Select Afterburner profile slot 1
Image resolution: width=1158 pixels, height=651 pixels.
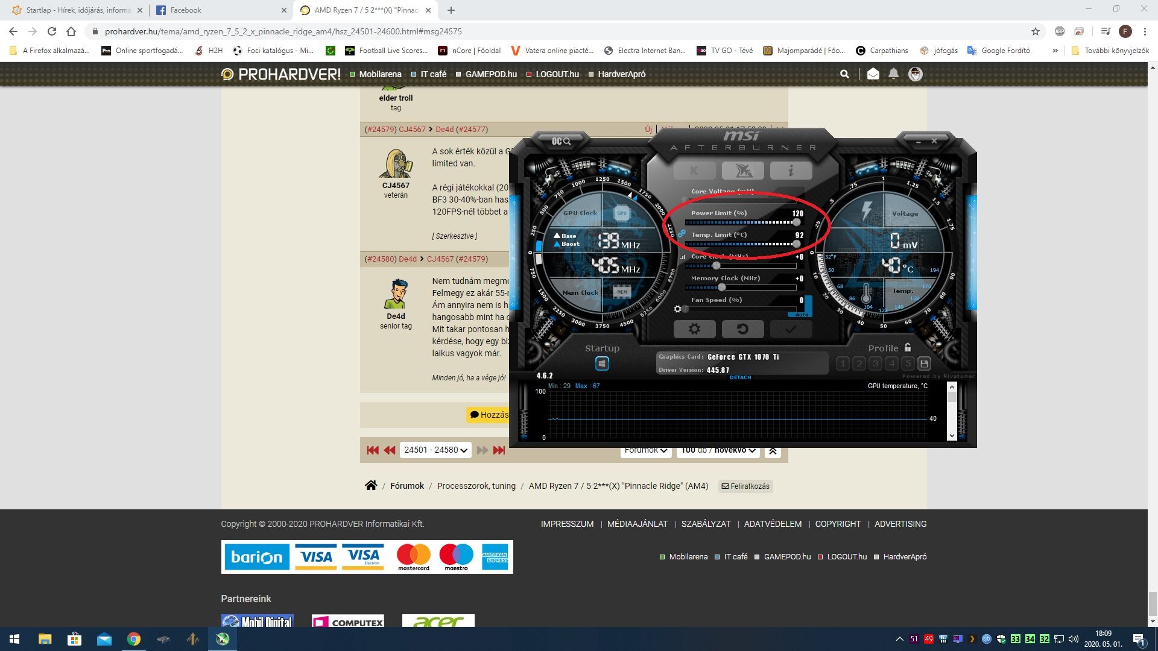(x=843, y=363)
